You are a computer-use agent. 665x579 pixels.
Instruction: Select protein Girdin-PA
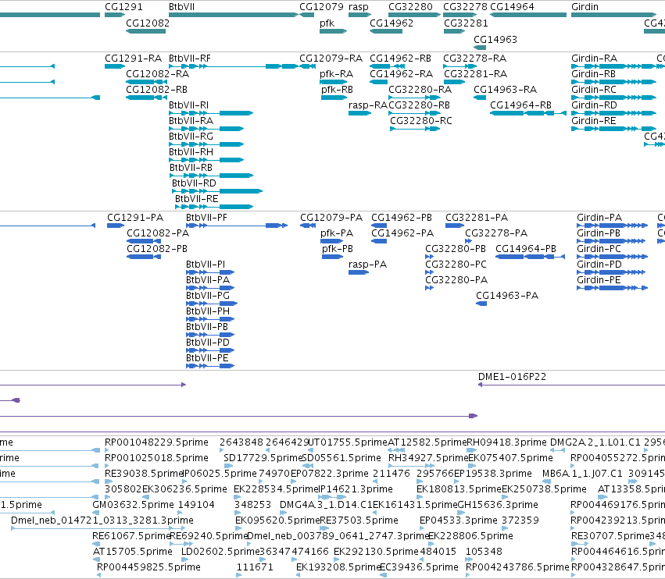click(x=599, y=217)
